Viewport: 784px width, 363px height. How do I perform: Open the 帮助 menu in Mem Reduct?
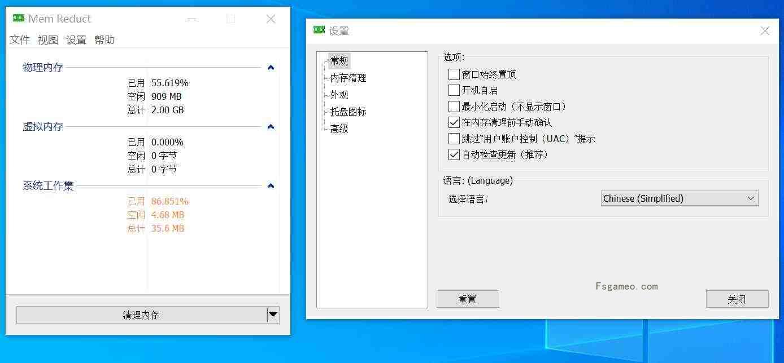tap(104, 39)
